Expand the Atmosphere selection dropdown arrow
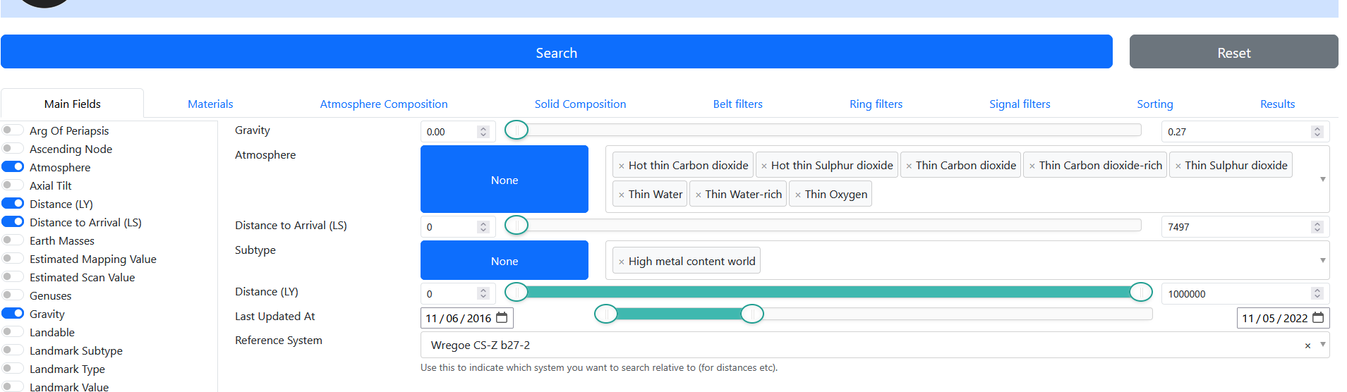The image size is (1347, 392). click(x=1322, y=179)
